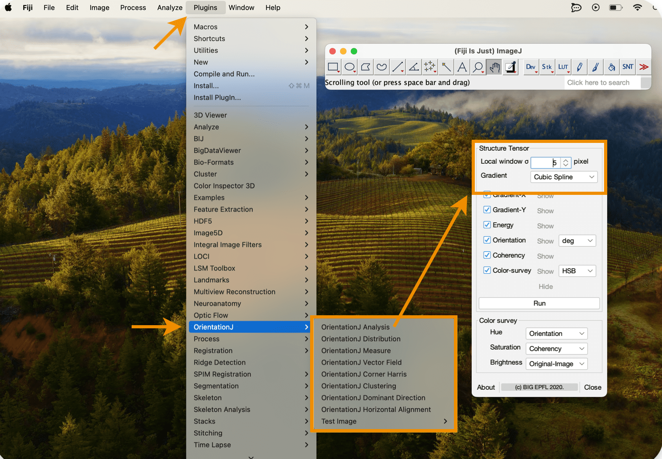The image size is (662, 459).
Task: Click the 'Click here to search' field
Action: click(602, 83)
